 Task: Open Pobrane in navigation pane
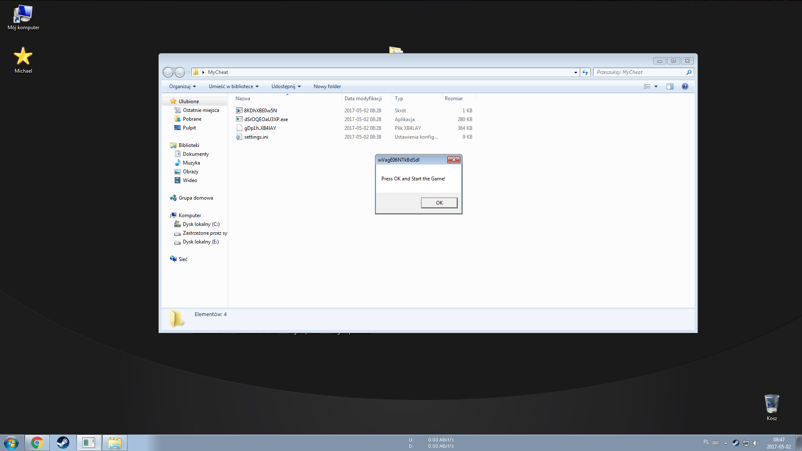[192, 119]
